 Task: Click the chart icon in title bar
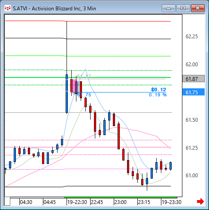tap(8, 8)
